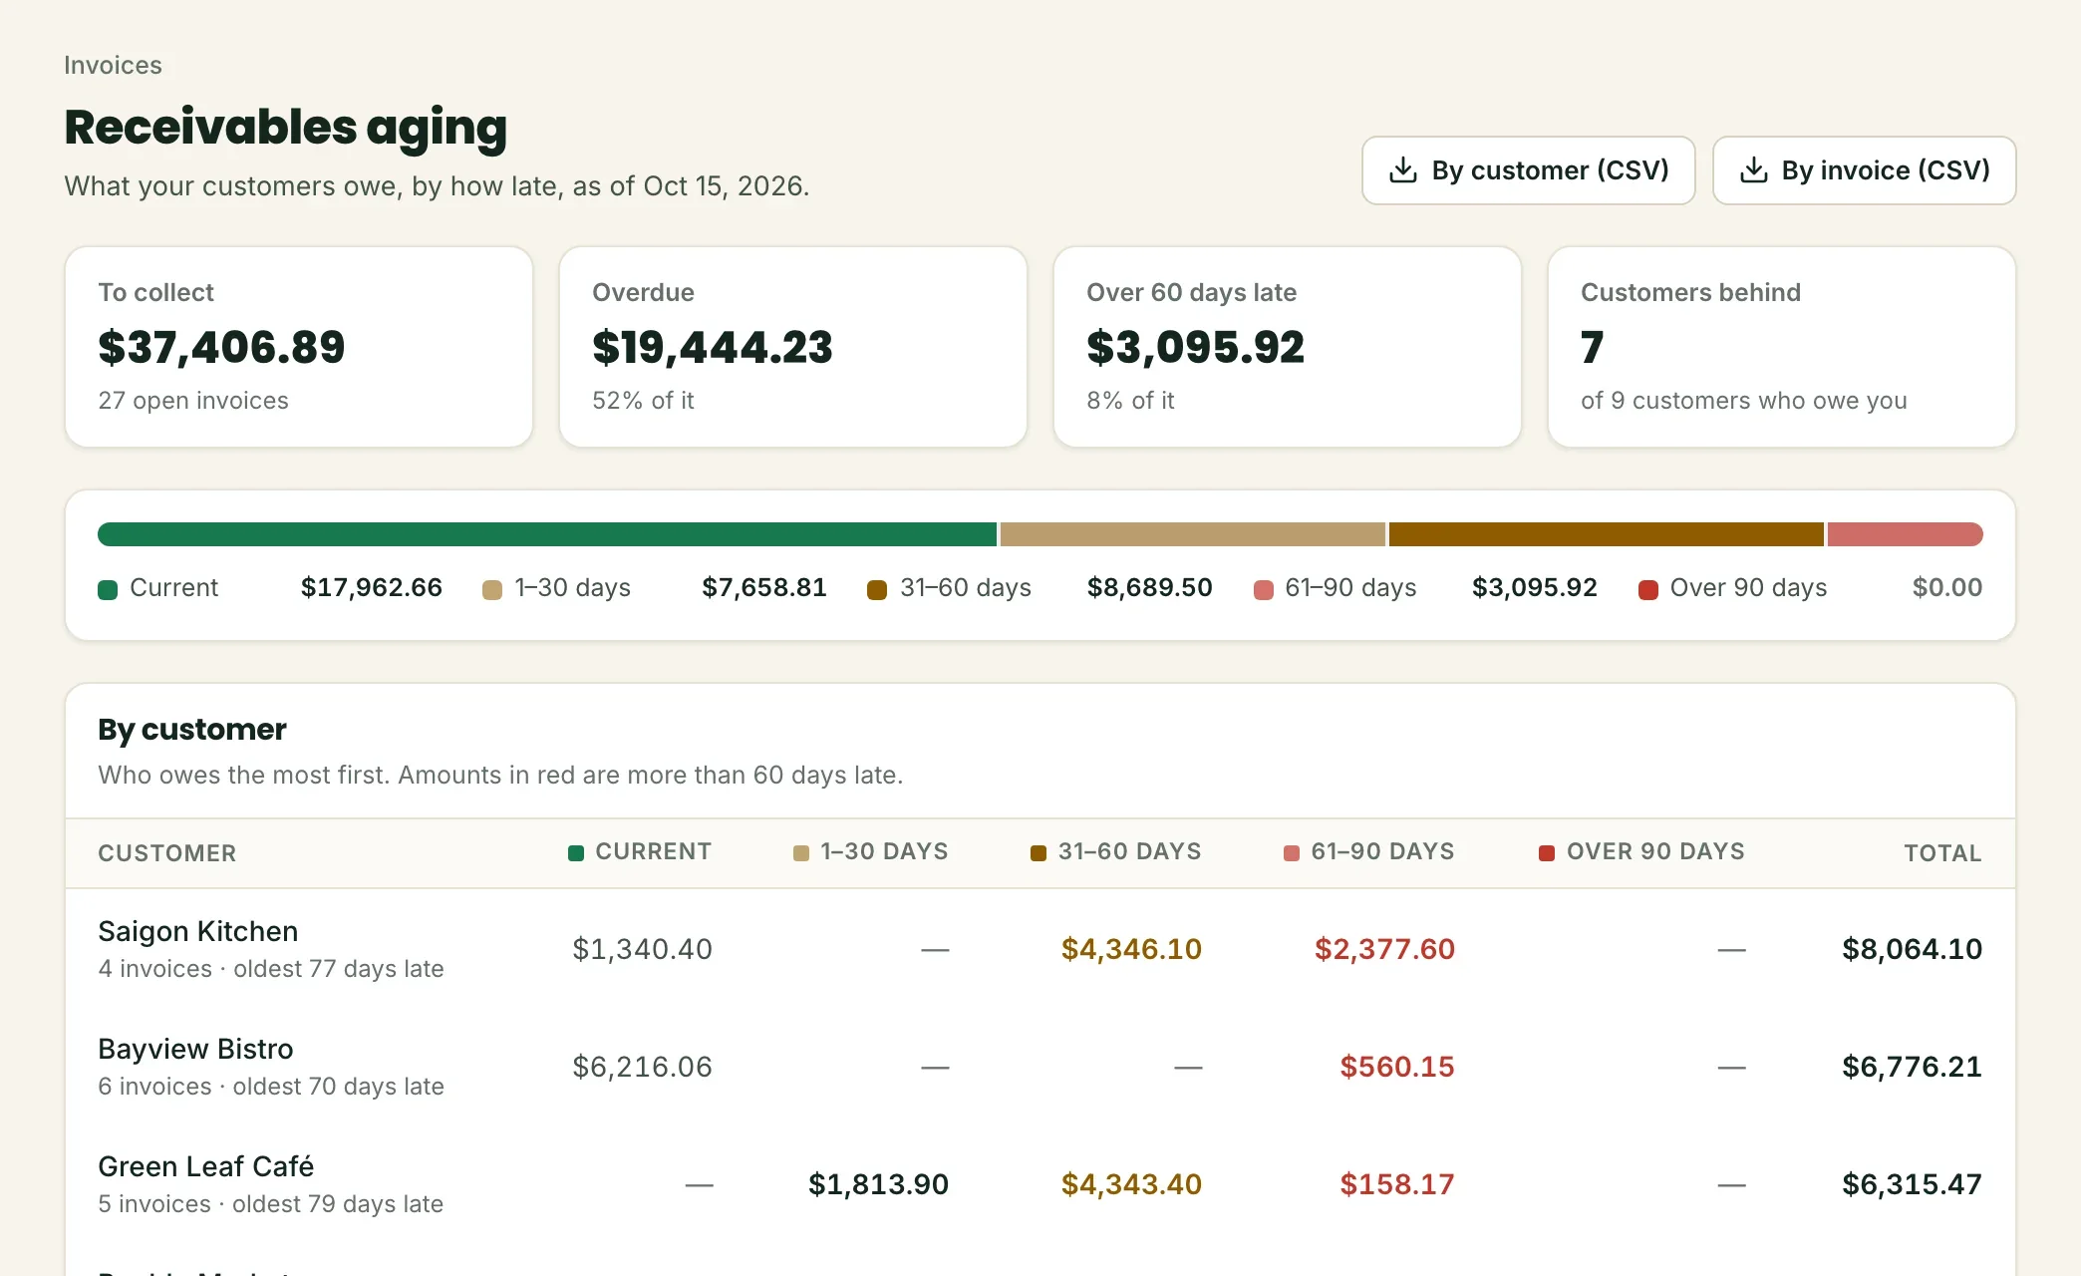Click Green Leaf Café's $158.17 amount
Screen dimensions: 2081x1276
(1397, 1184)
